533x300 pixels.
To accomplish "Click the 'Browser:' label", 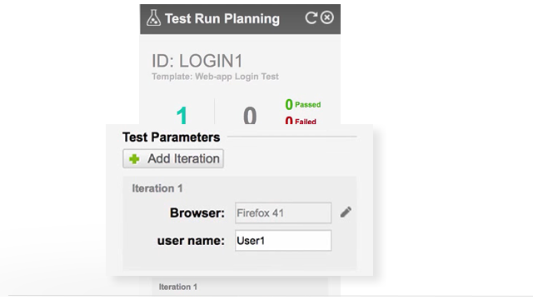I will 197,213.
